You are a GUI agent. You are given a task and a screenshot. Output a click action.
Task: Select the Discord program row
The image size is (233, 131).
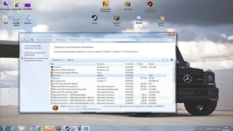pyautogui.click(x=108, y=78)
